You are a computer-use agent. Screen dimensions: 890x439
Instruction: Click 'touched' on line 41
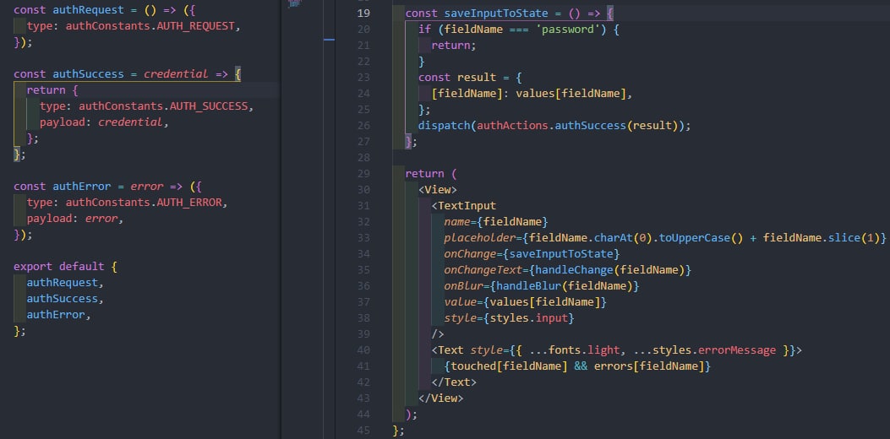473,366
